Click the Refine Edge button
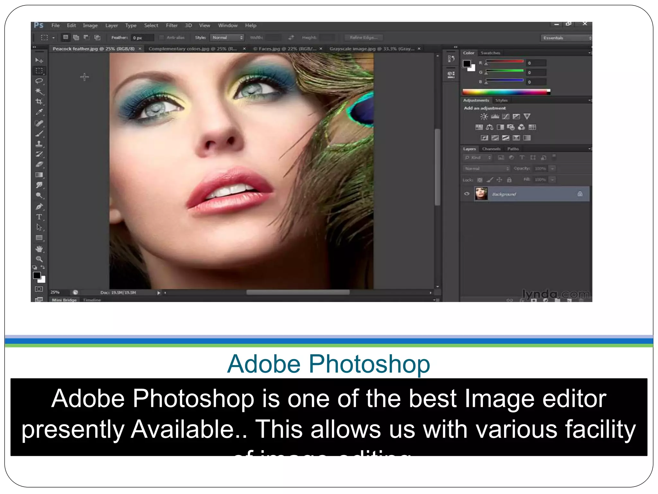The width and height of the screenshot is (658, 494). click(x=363, y=38)
